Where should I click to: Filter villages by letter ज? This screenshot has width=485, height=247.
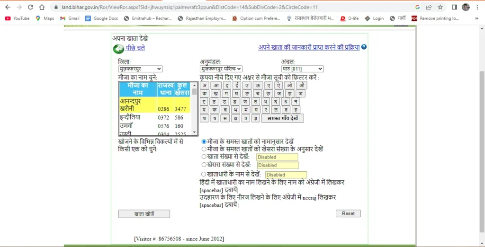tap(278, 93)
